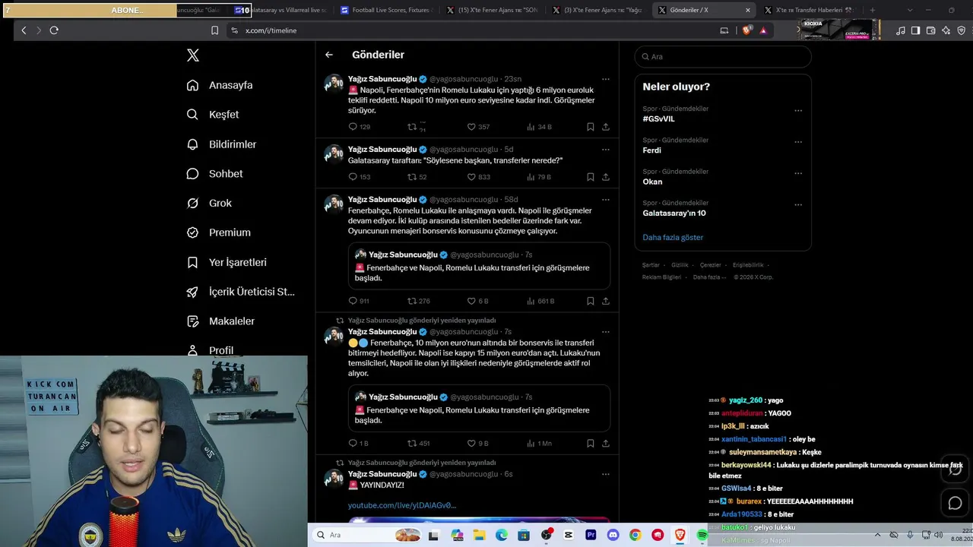Share the 23sn Napoli teklifi reddetti tweet
The image size is (973, 547).
tap(606, 127)
